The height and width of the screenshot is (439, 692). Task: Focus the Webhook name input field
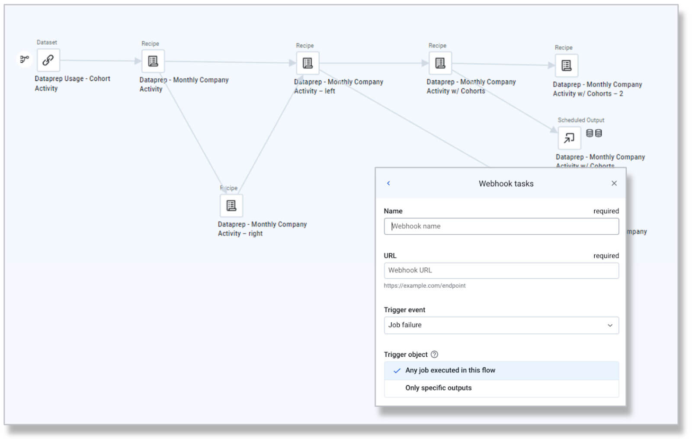pyautogui.click(x=501, y=226)
